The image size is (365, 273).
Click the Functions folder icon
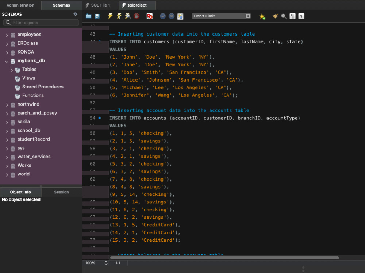tap(18, 96)
